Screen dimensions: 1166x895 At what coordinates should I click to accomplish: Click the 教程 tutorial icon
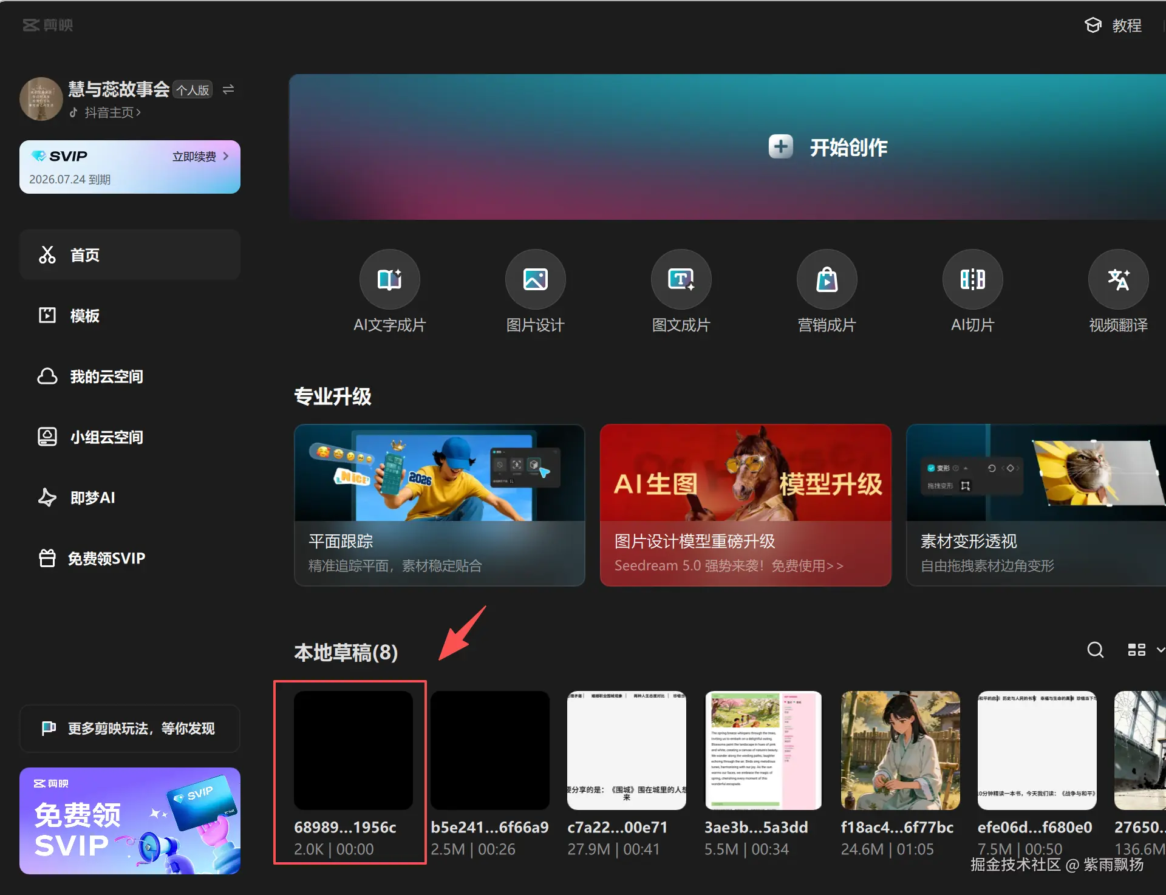1093,25
